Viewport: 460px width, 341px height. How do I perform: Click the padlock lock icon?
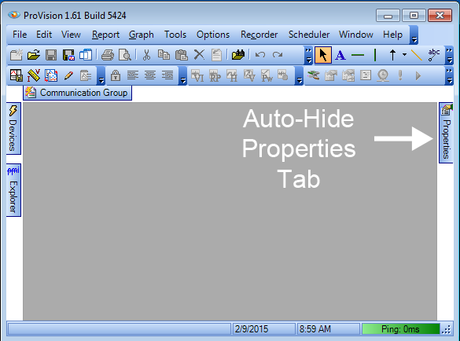116,75
